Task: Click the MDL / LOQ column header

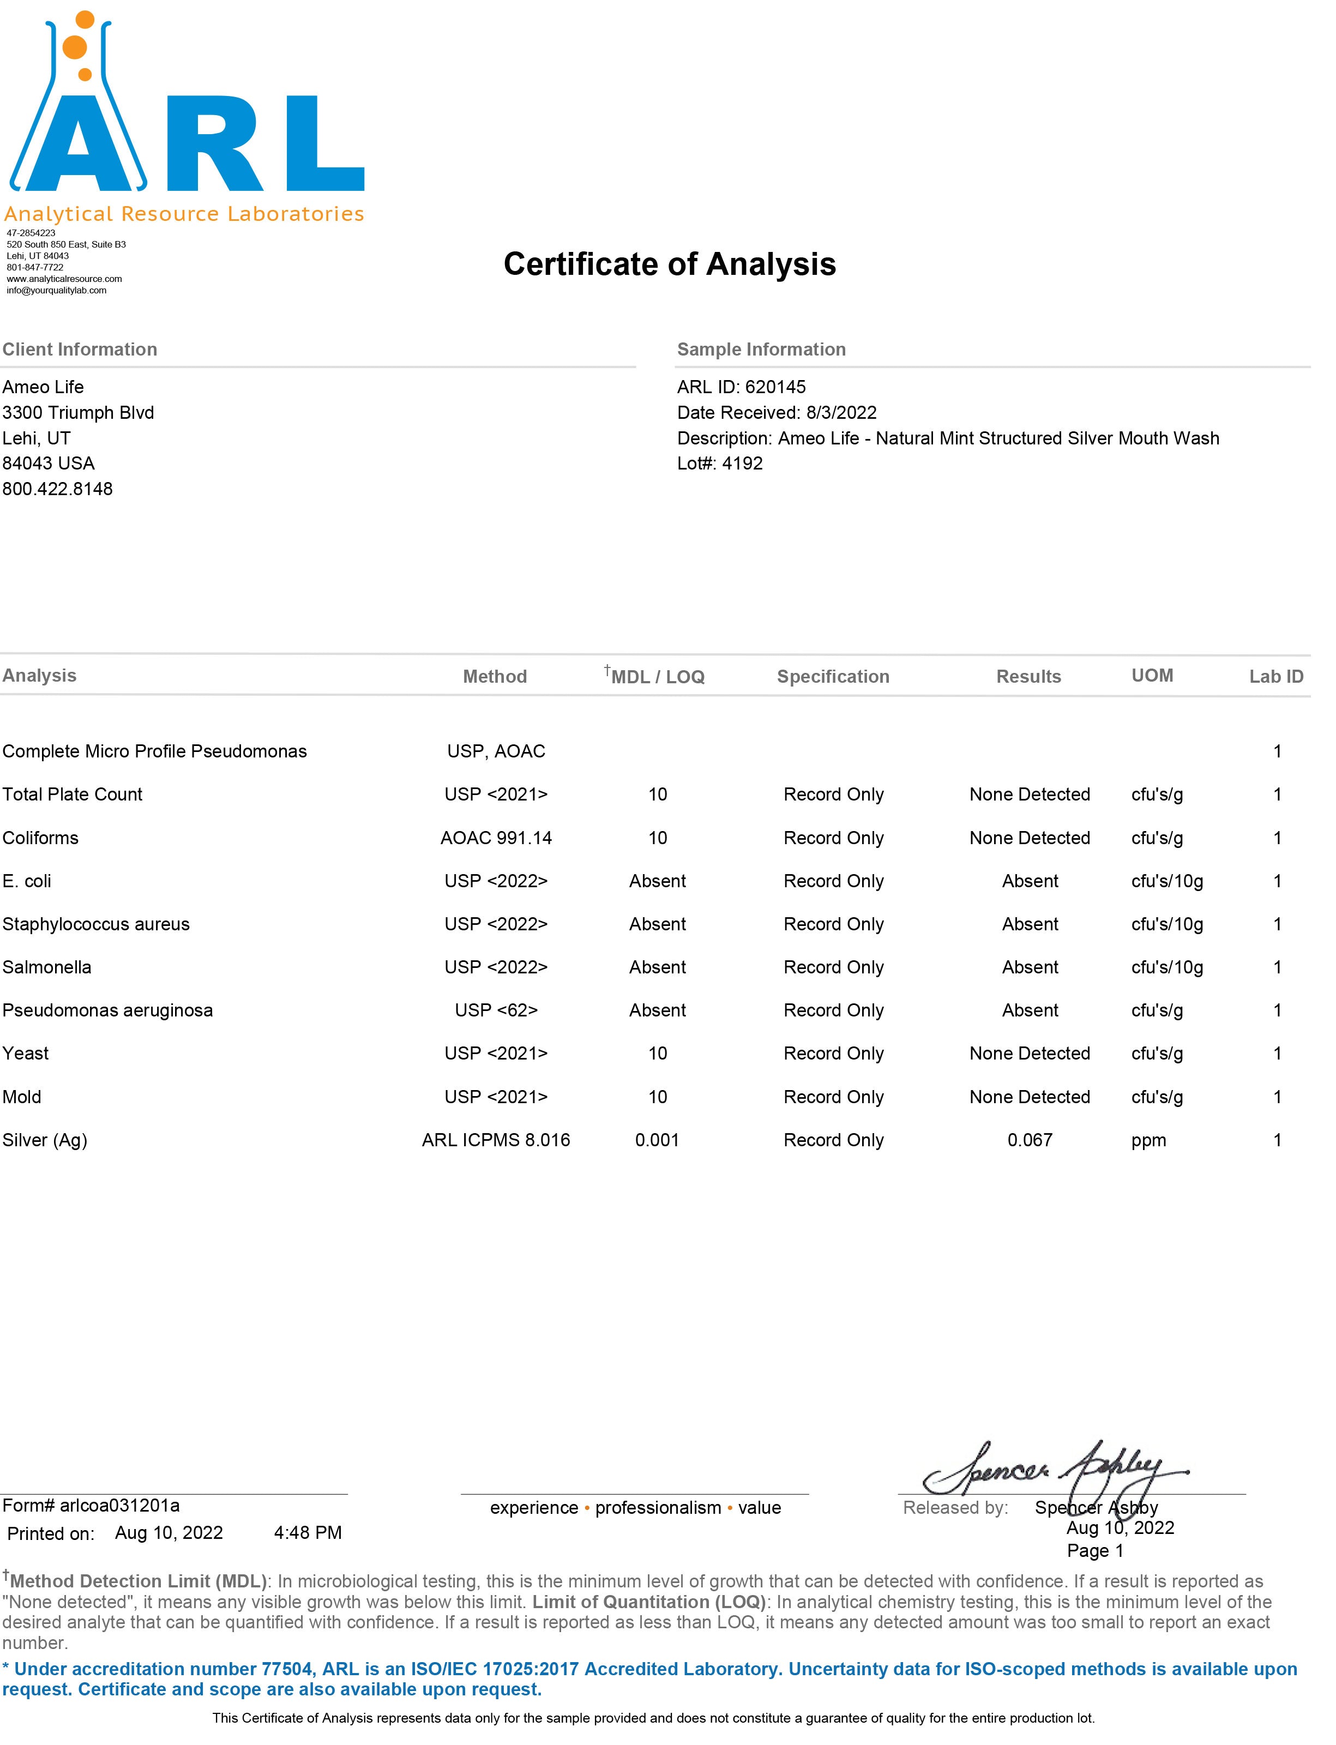Action: coord(654,675)
